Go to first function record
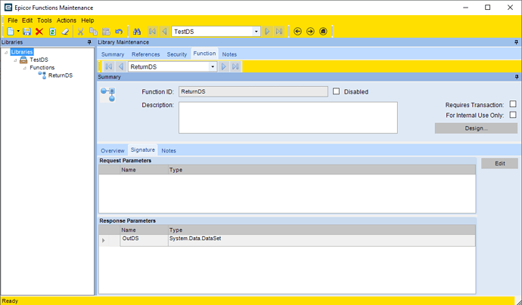This screenshot has height=305, width=522. tap(108, 66)
